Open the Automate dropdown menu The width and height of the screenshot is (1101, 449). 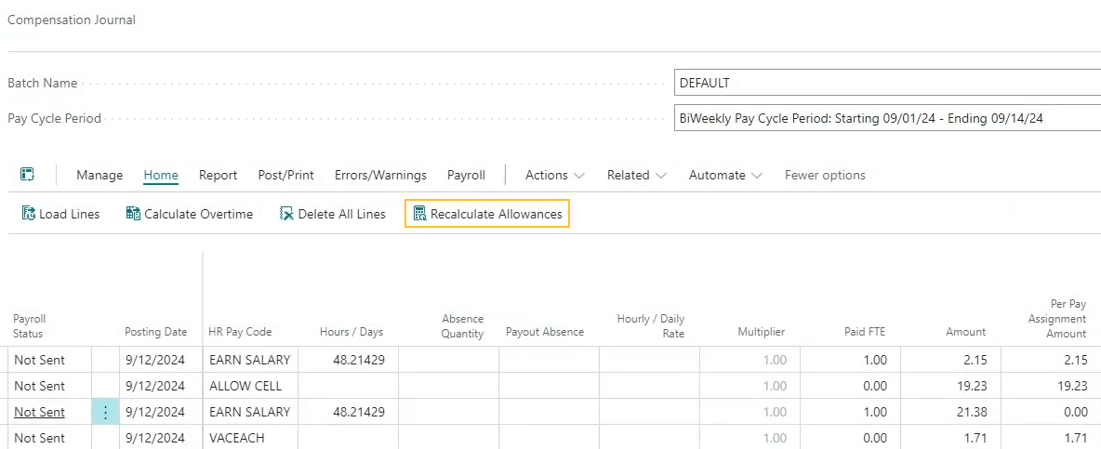[725, 175]
